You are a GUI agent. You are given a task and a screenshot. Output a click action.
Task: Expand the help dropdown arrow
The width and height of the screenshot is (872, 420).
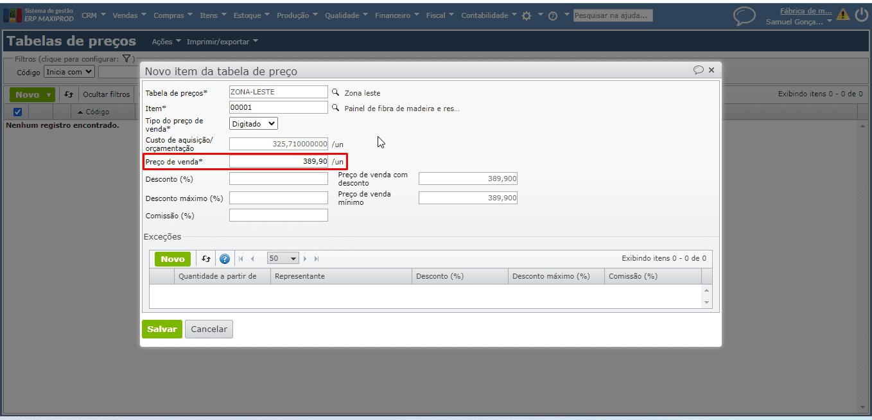pos(566,15)
